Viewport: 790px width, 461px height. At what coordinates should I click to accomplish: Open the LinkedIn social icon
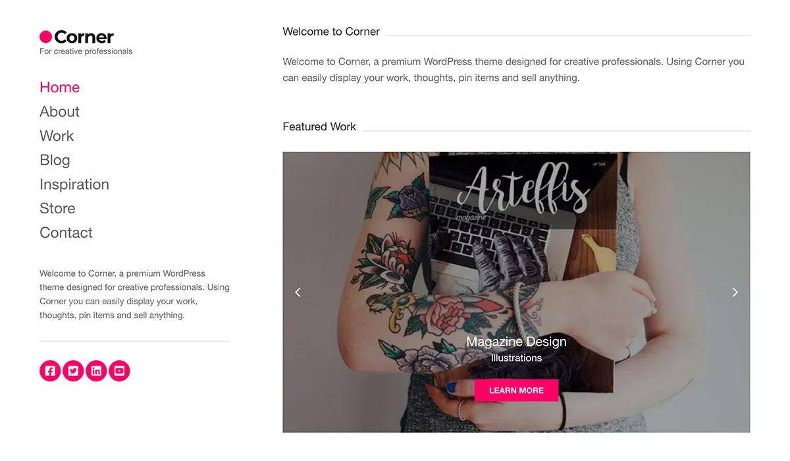(x=96, y=371)
